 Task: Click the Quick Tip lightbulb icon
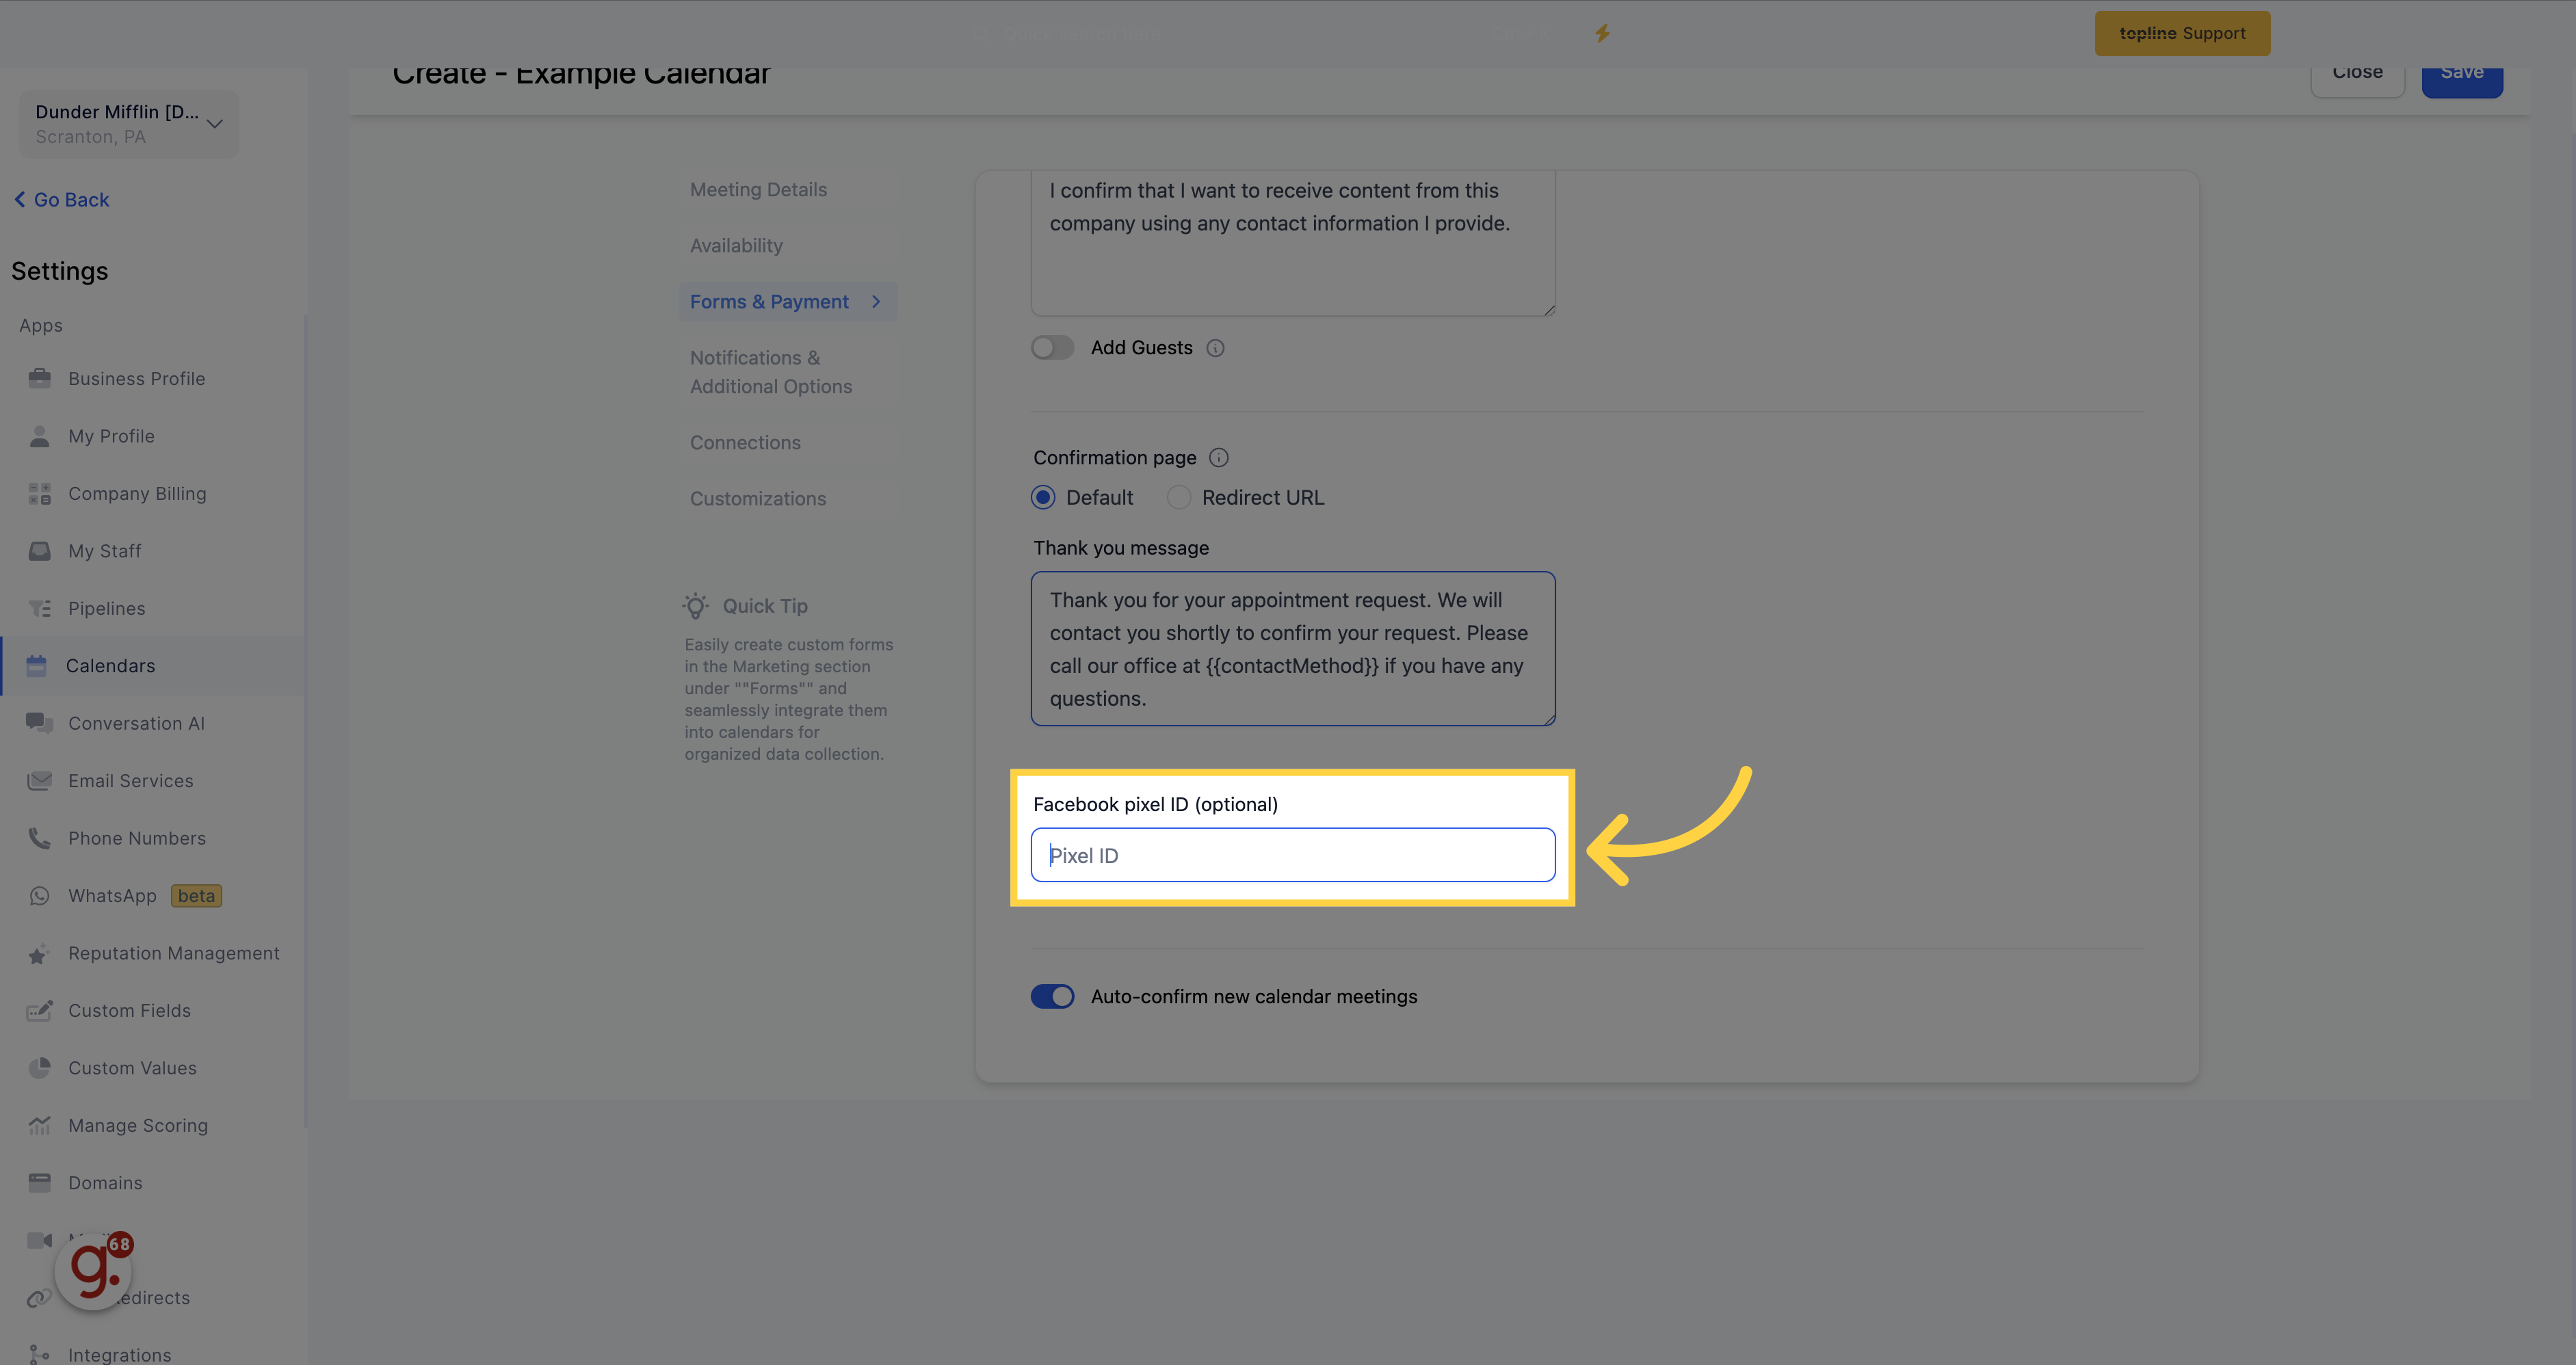pos(696,606)
